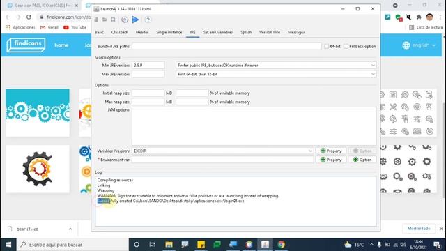Viewport: 446px width, 251px height.
Task: Click the Max JRE version field
Action: click(148, 74)
